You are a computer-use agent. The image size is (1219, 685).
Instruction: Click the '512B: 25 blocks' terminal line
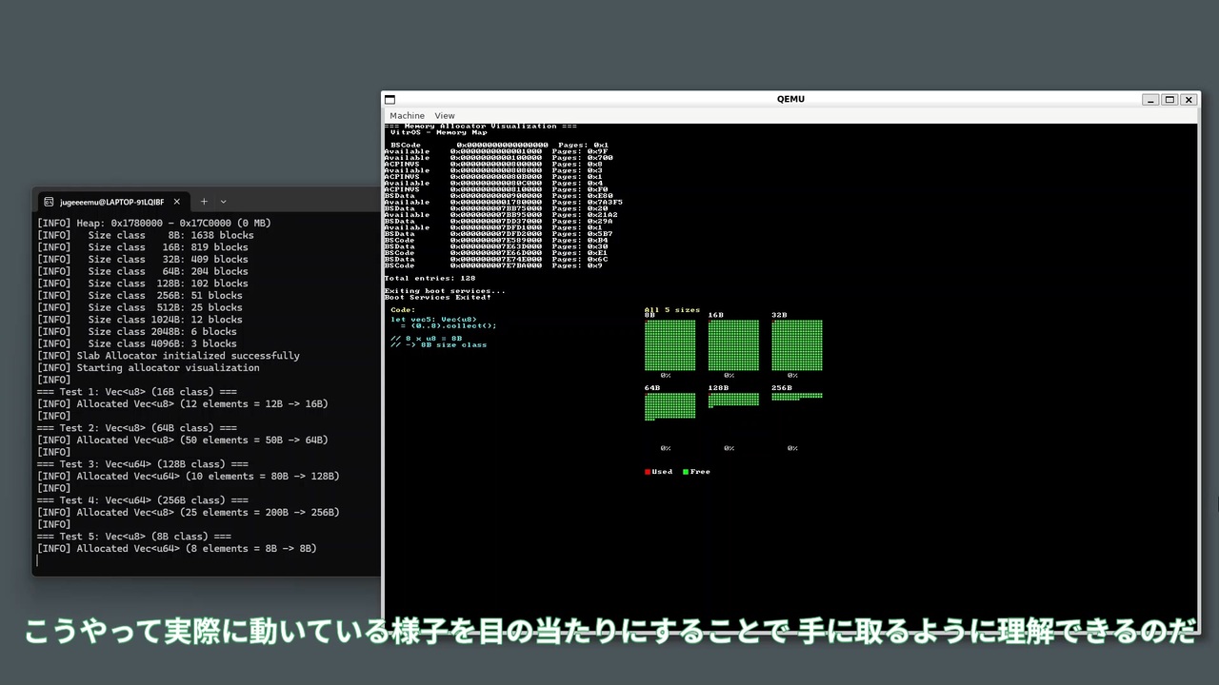click(x=140, y=308)
